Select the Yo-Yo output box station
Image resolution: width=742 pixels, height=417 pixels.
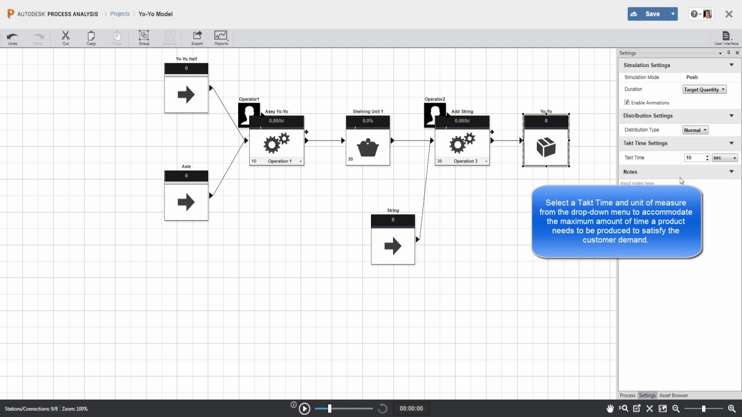pos(546,140)
